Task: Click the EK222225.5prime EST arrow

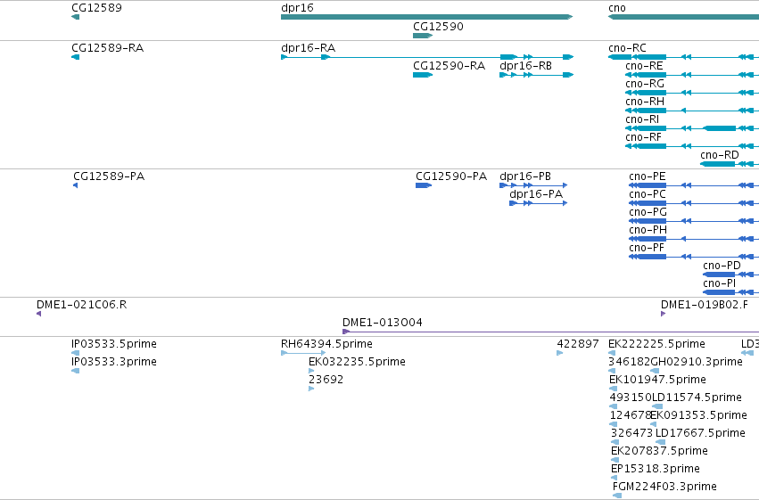Action: (612, 354)
